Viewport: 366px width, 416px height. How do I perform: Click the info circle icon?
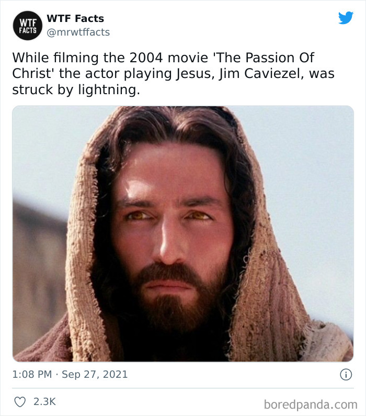345,375
